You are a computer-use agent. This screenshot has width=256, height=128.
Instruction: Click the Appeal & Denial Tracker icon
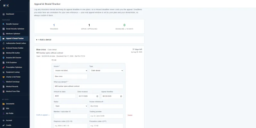pos(4,38)
